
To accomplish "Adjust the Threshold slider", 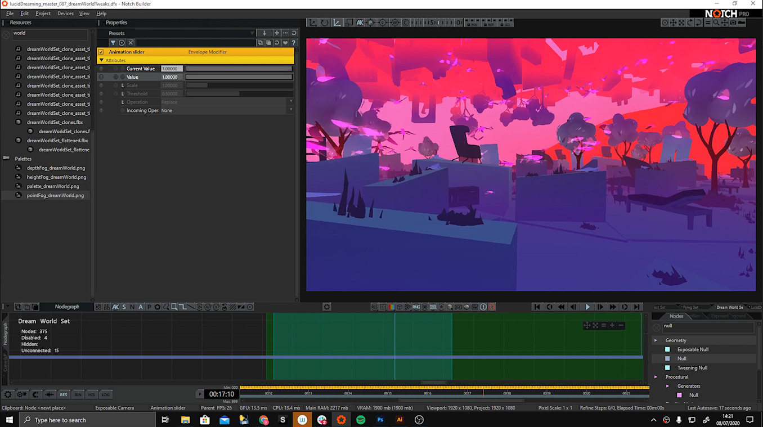I will click(239, 94).
